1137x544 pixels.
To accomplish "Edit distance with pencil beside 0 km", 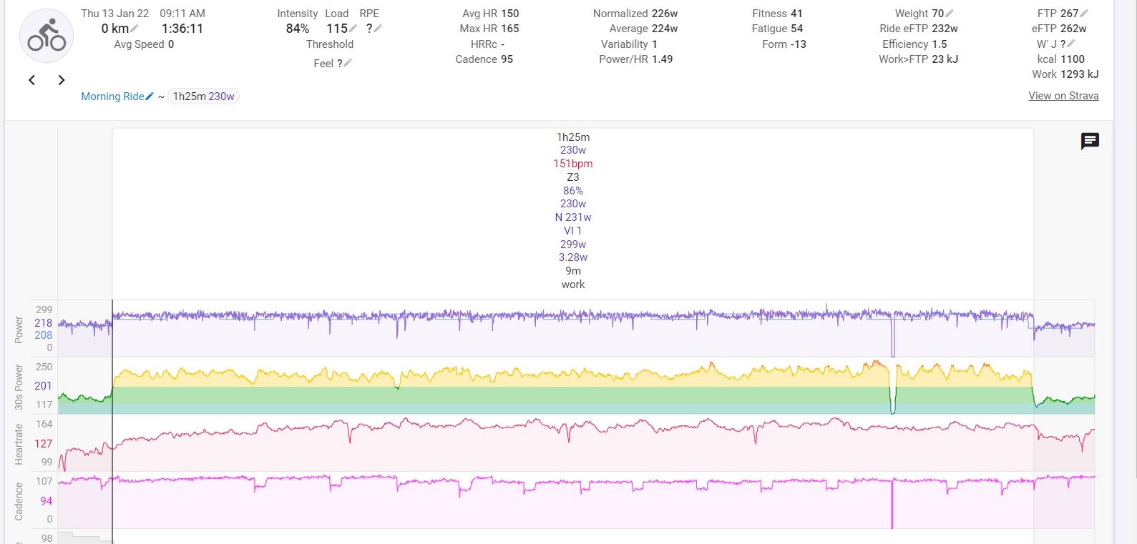I will point(135,29).
